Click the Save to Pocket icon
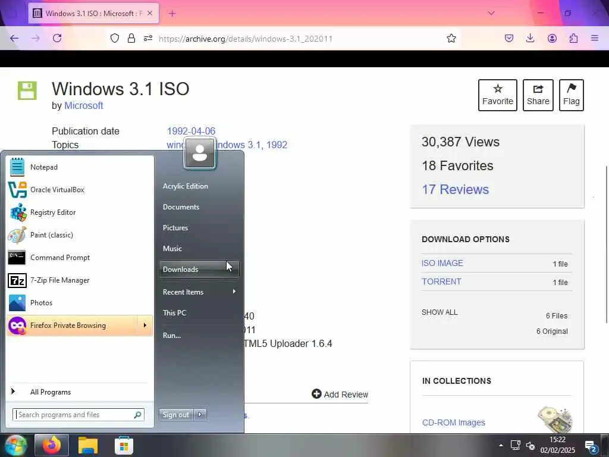The height and width of the screenshot is (457, 609). [509, 38]
